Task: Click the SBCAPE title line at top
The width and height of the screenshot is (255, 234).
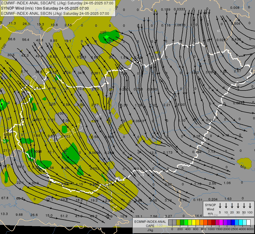Action: click(x=57, y=3)
